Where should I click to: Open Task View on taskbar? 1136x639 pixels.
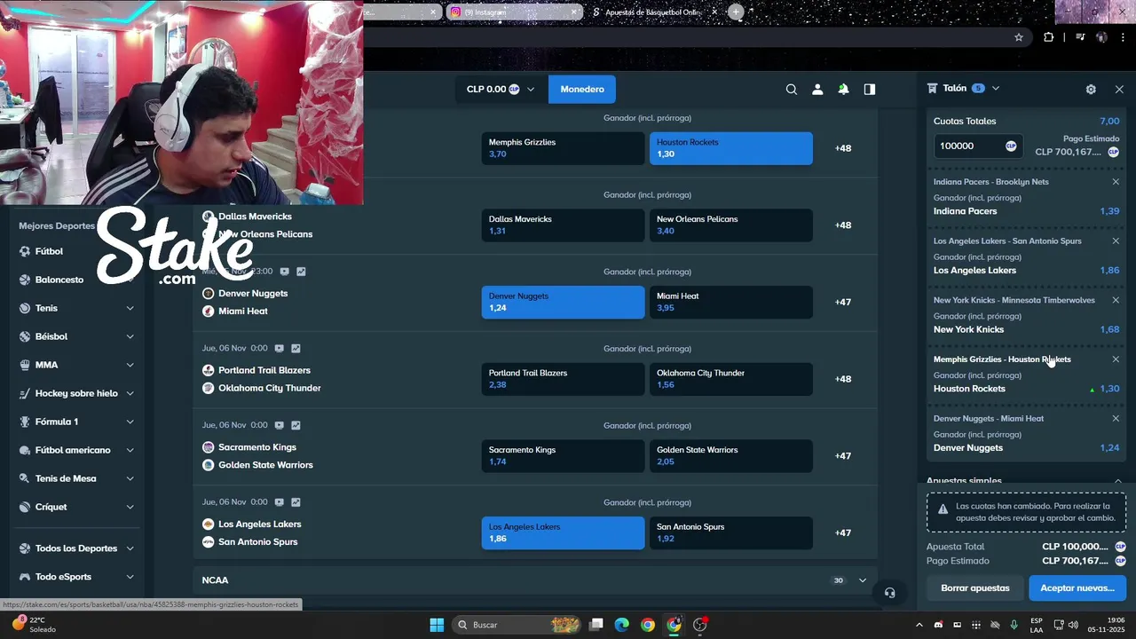point(596,625)
